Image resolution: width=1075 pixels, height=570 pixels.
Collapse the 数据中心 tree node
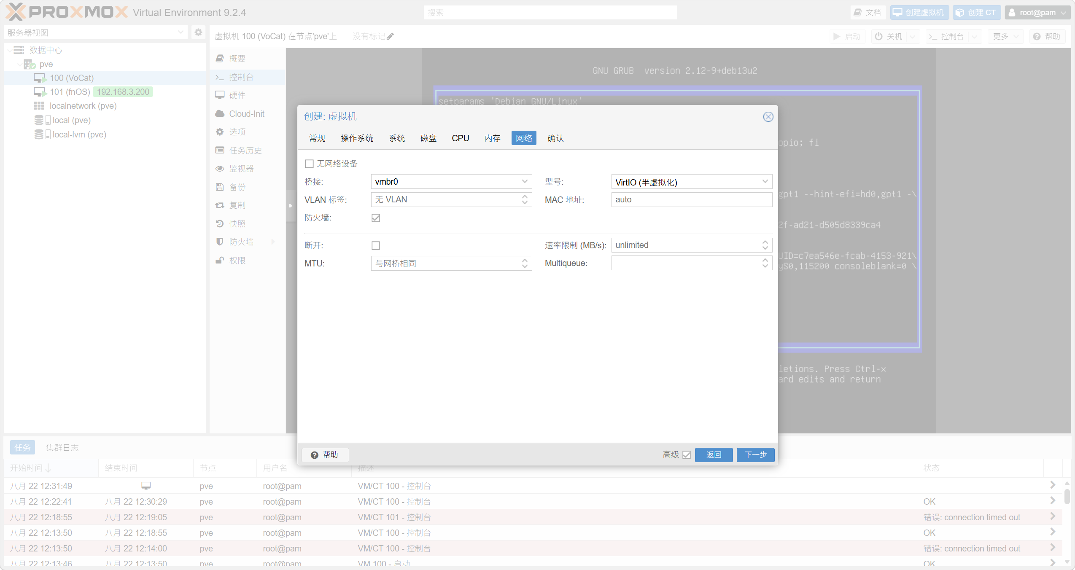pyautogui.click(x=9, y=50)
